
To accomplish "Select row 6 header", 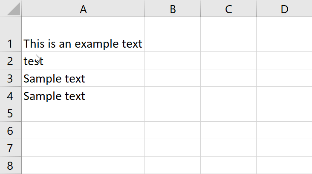I will click(11, 131).
